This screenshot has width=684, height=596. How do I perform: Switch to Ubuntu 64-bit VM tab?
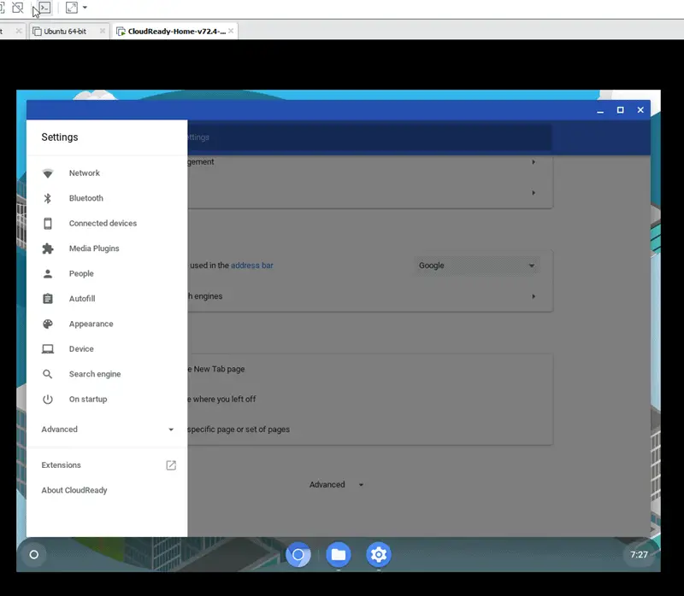(x=65, y=32)
